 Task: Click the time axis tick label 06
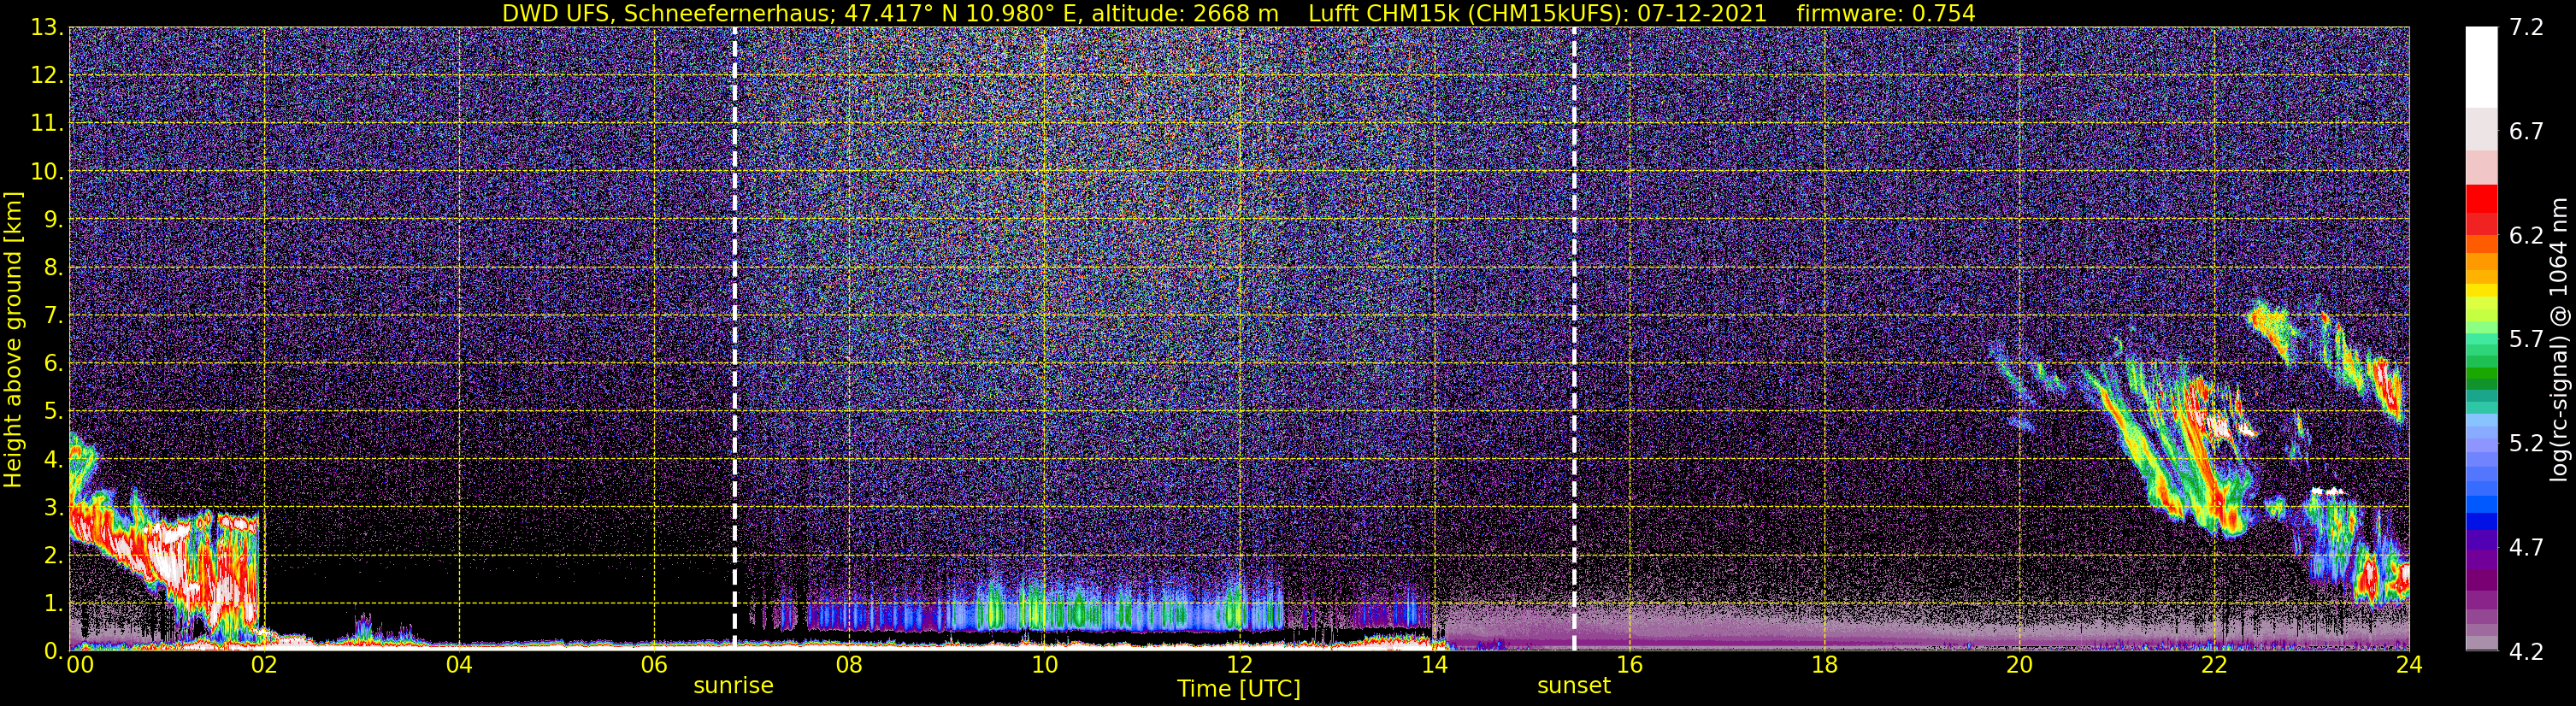tap(654, 666)
